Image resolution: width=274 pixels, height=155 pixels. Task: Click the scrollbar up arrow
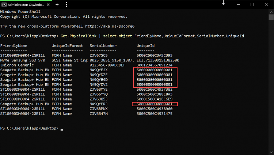271,12
